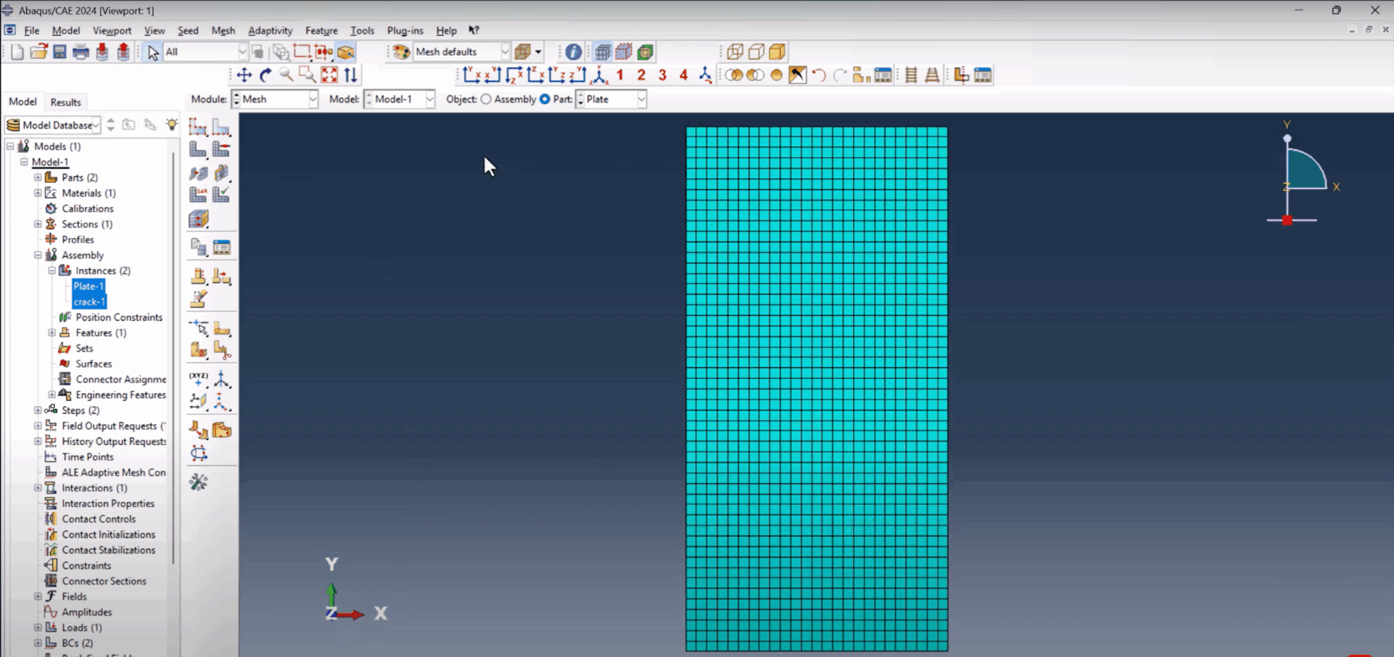Select the Rotate View tool
The height and width of the screenshot is (657, 1394).
[265, 75]
